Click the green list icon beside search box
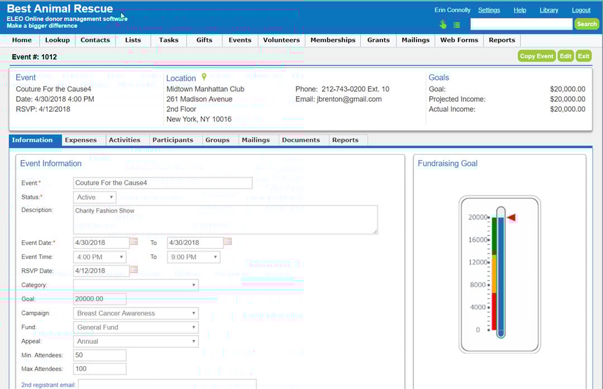The height and width of the screenshot is (389, 603). [457, 25]
